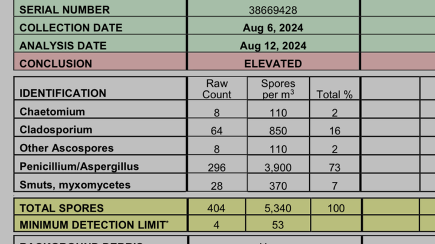Select the Cladosporium row label
This screenshot has height=244, width=435.
click(56, 130)
